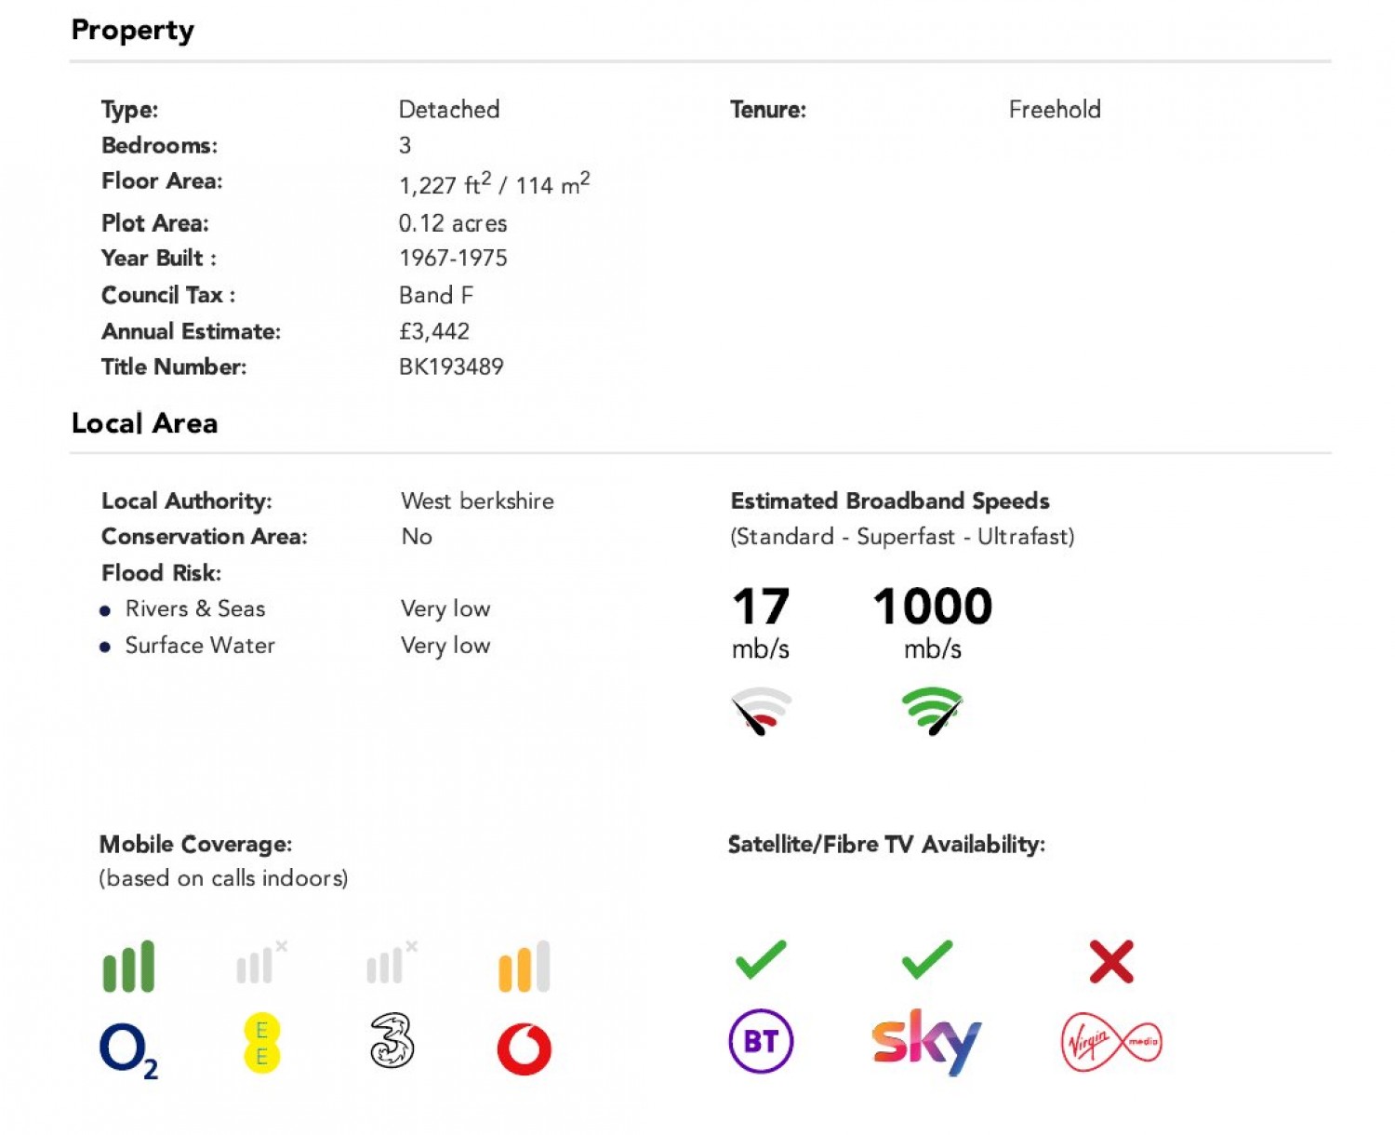Click the Property section heading

point(133,30)
